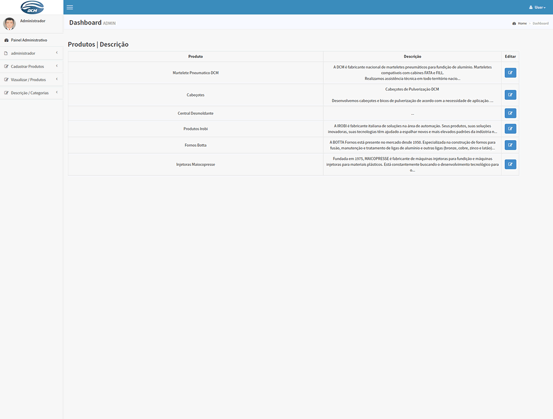This screenshot has height=419, width=553.
Task: Click the Editar column header
Action: point(510,57)
